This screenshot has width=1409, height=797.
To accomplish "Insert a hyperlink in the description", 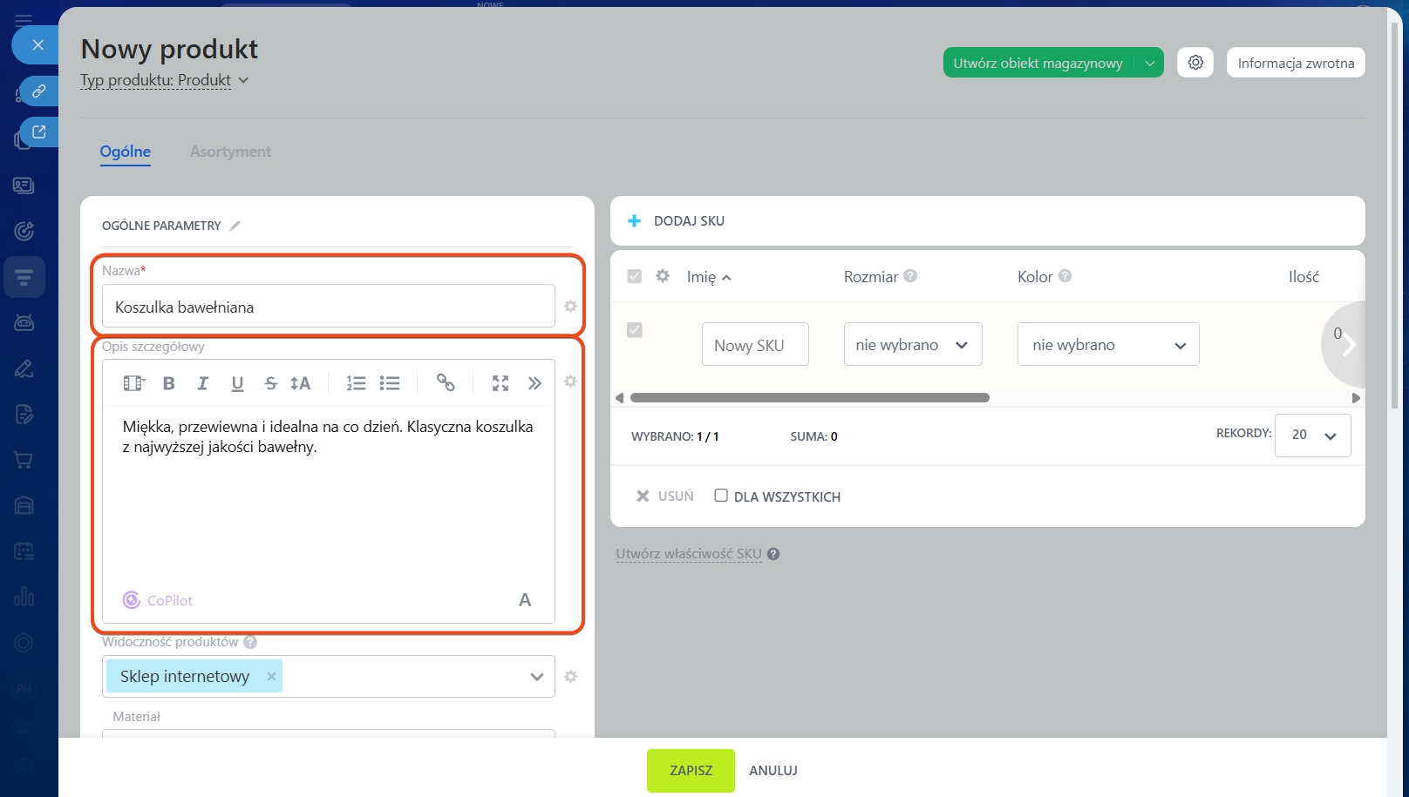I will click(x=446, y=383).
